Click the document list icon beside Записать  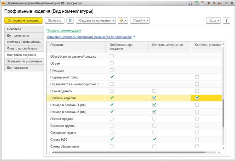(x=70, y=20)
